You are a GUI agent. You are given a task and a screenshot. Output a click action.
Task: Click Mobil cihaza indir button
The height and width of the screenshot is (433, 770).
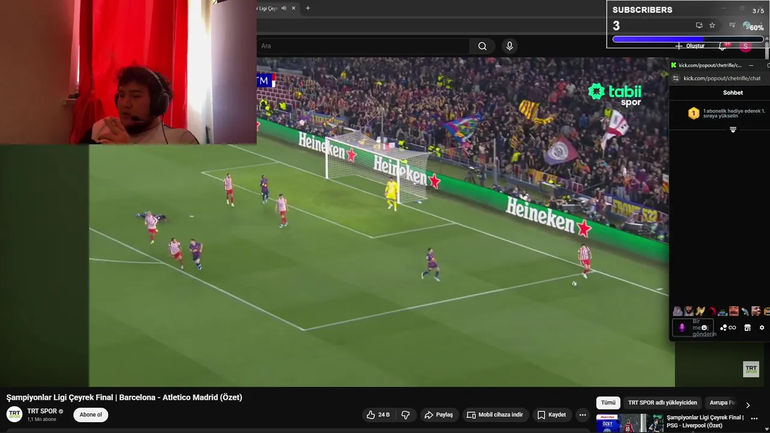coord(494,415)
